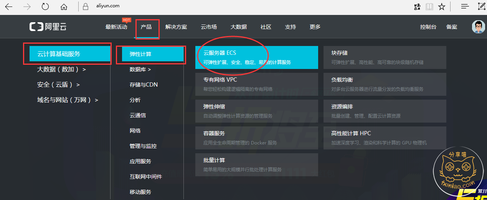The width and height of the screenshot is (487, 200).
Task: Select 存储与CDN subcategory
Action: pos(144,85)
